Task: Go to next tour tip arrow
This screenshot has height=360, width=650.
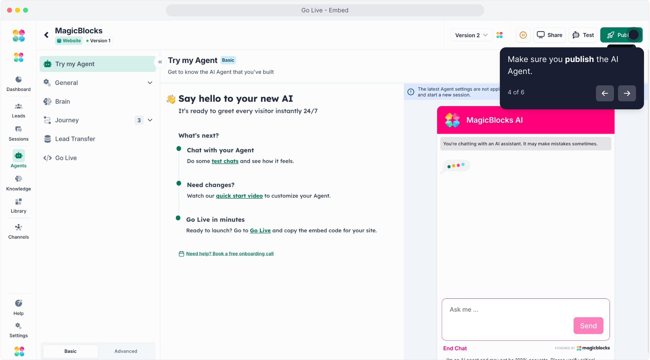Action: [627, 93]
